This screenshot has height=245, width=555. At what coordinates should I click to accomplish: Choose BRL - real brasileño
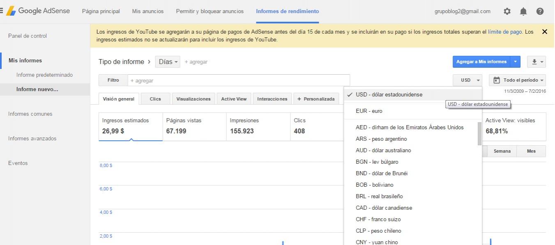point(411,196)
